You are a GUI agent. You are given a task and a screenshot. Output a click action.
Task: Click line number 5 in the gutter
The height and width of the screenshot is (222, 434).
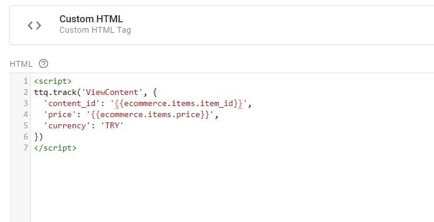(x=26, y=125)
